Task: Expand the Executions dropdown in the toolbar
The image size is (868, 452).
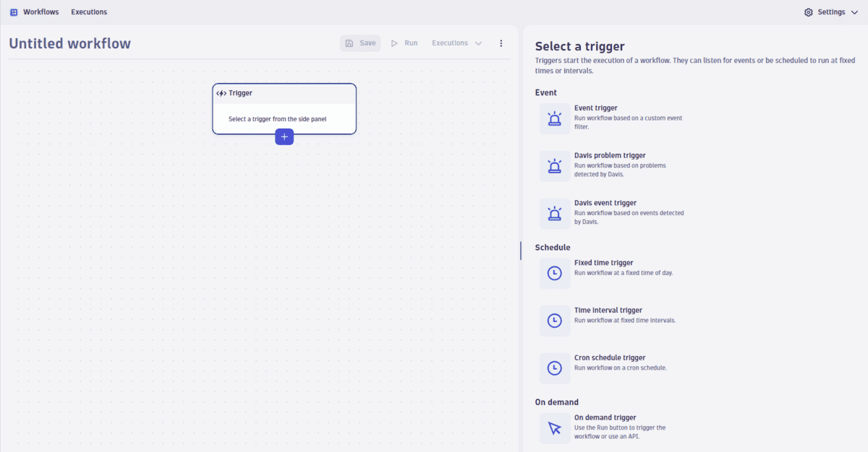Action: (456, 43)
